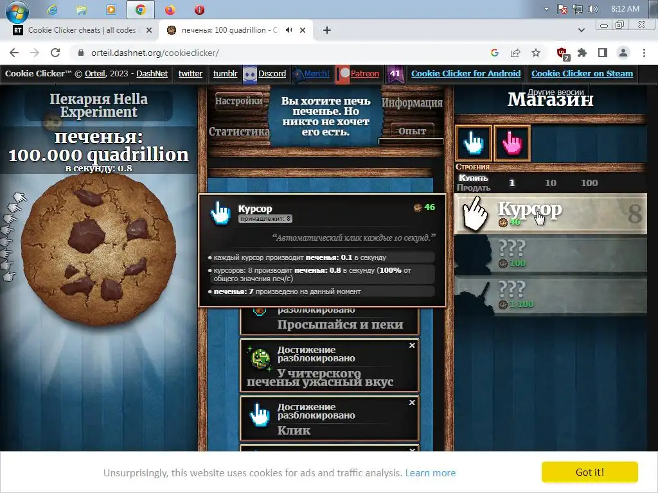Set buy amount to 10
The image size is (658, 493).
coord(551,183)
